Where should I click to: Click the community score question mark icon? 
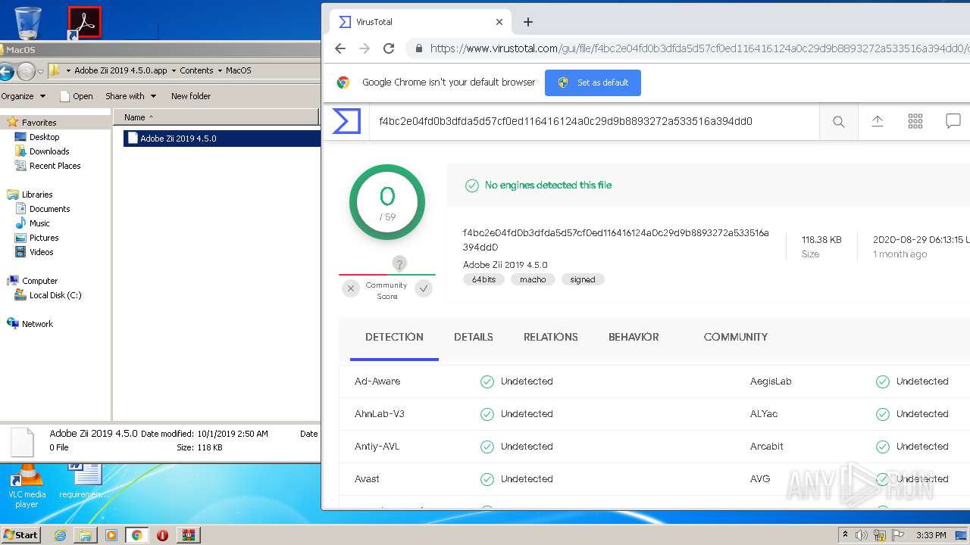tap(399, 263)
